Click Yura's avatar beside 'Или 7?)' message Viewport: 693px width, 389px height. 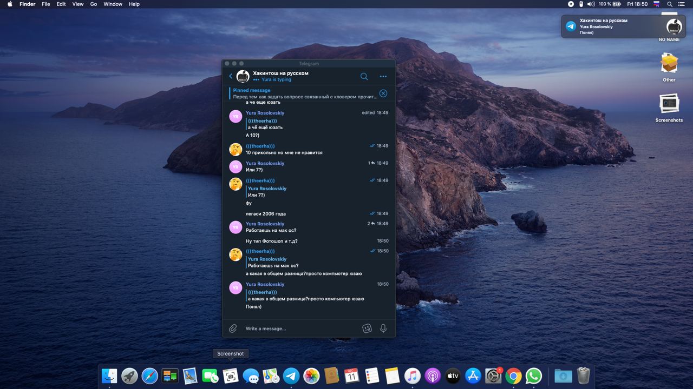point(236,166)
